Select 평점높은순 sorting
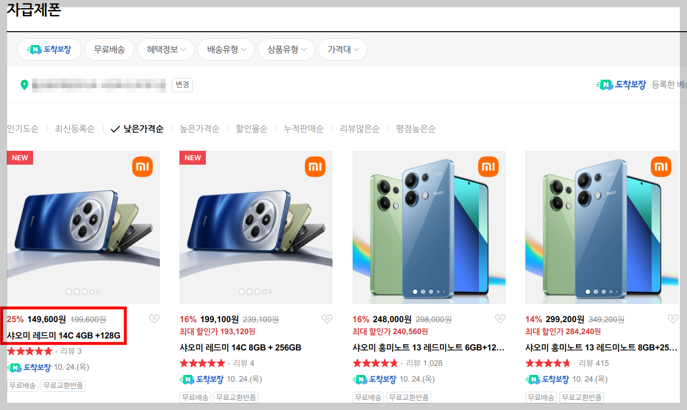 point(416,129)
